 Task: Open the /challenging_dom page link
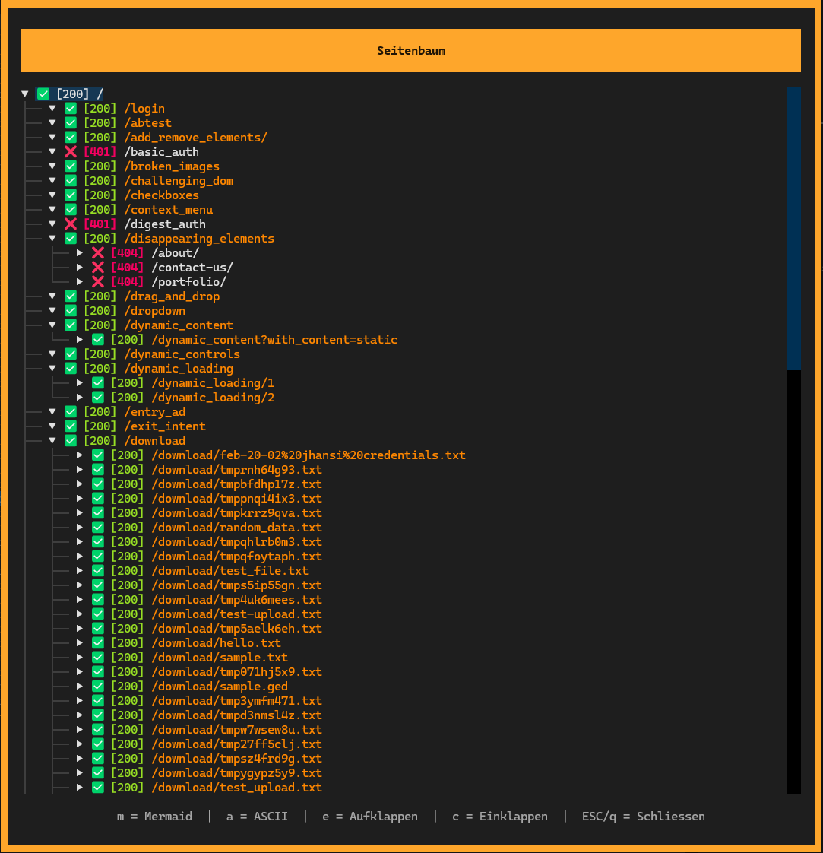(x=178, y=180)
